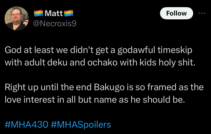
Task: Click the rainbow flag emoji after Matt
Action: pos(69,13)
